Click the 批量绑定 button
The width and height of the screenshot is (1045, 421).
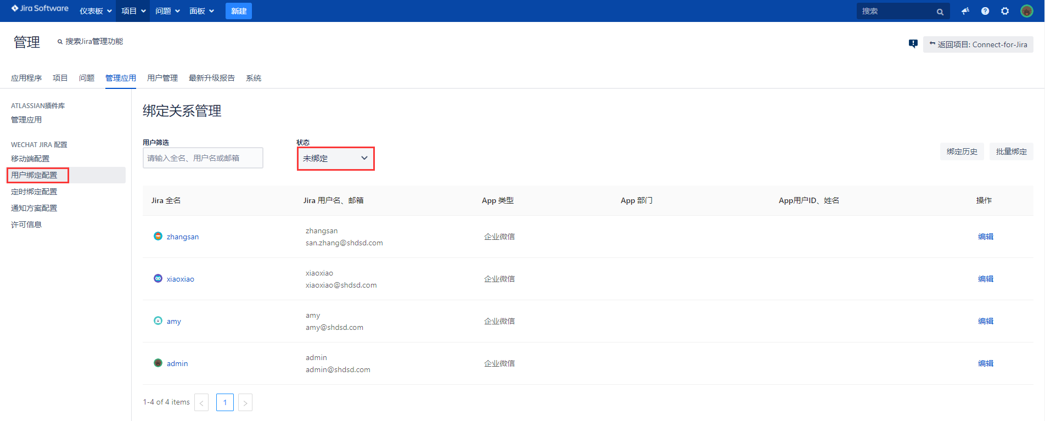1011,151
